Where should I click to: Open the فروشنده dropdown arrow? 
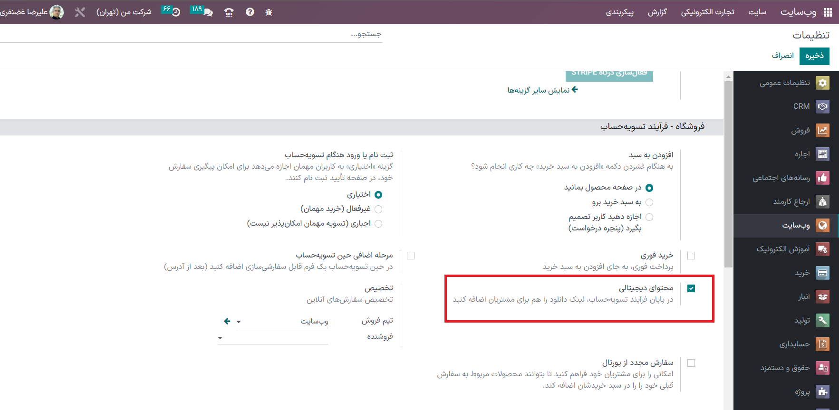click(x=220, y=338)
